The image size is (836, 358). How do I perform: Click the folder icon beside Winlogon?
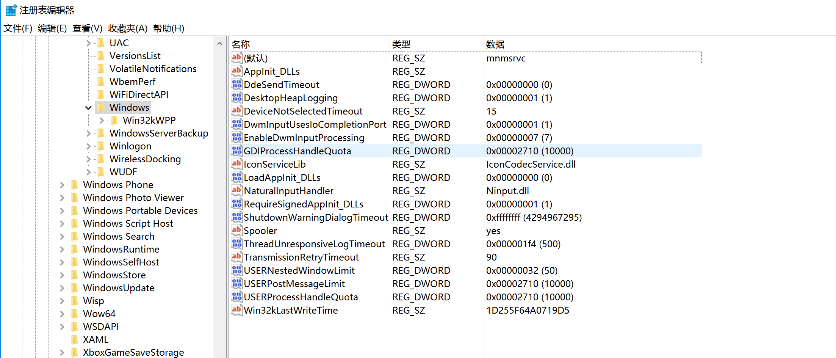click(101, 146)
